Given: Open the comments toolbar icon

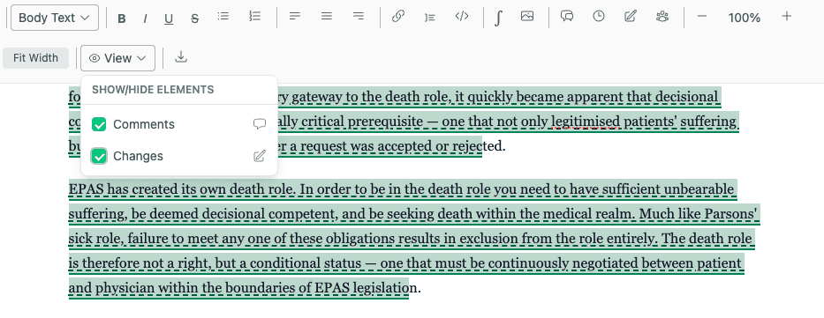Looking at the screenshot, I should (567, 16).
